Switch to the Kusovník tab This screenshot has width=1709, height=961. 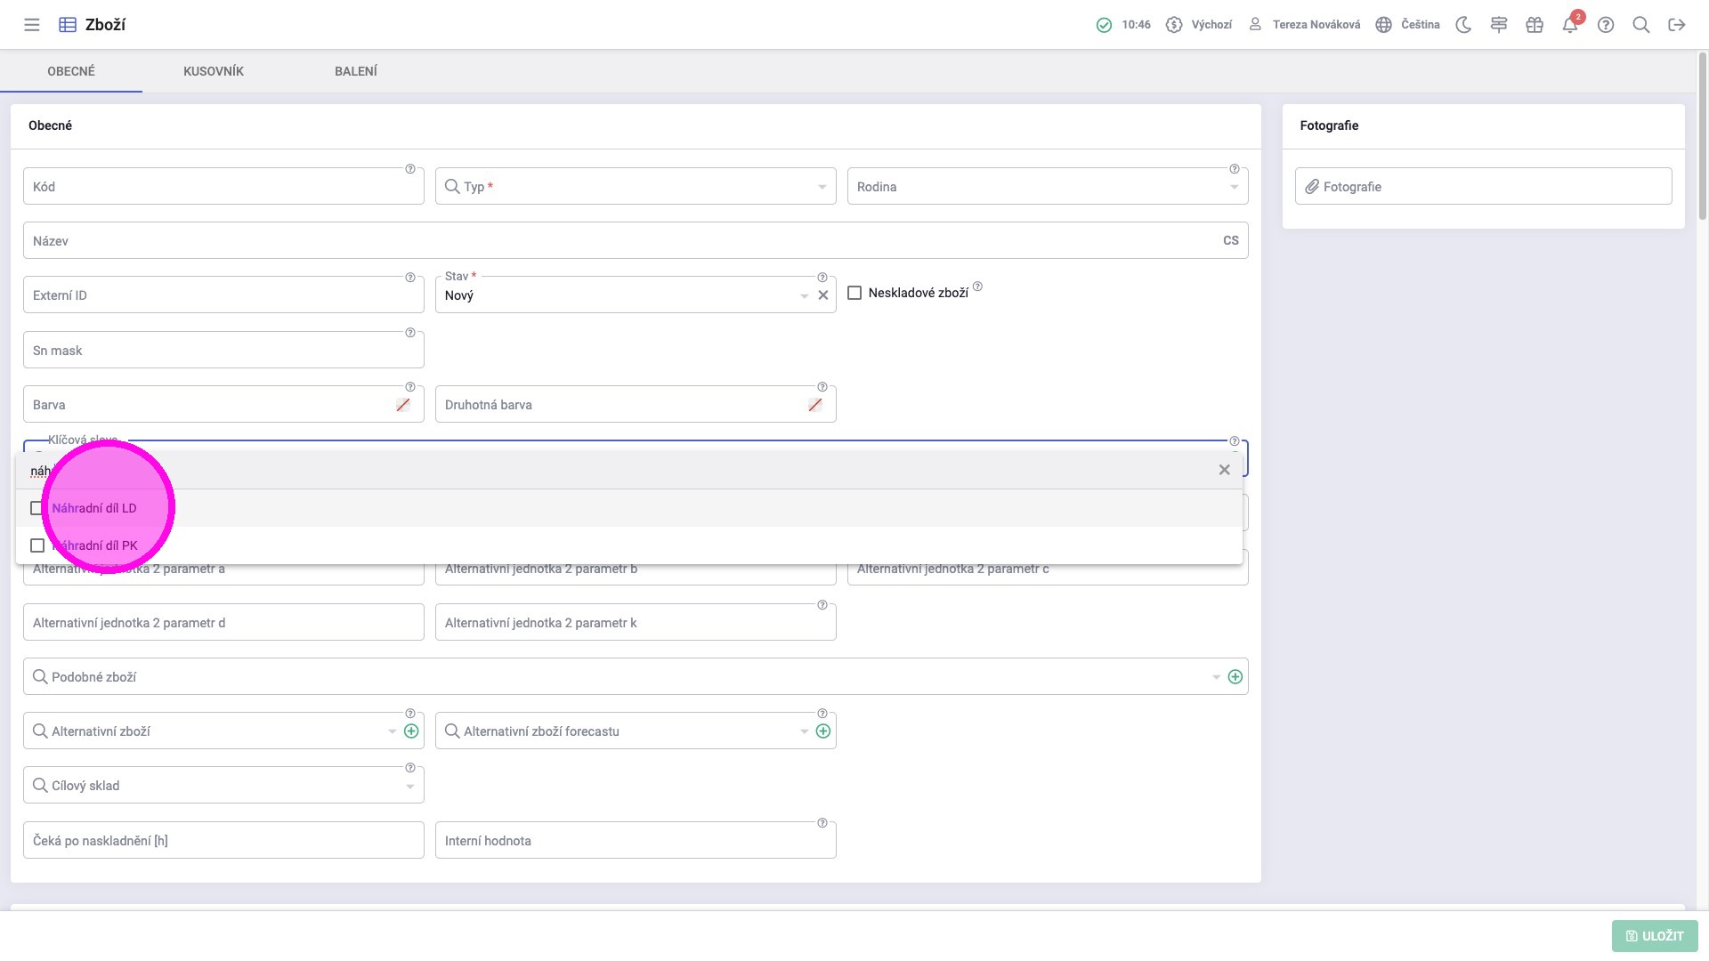(214, 71)
